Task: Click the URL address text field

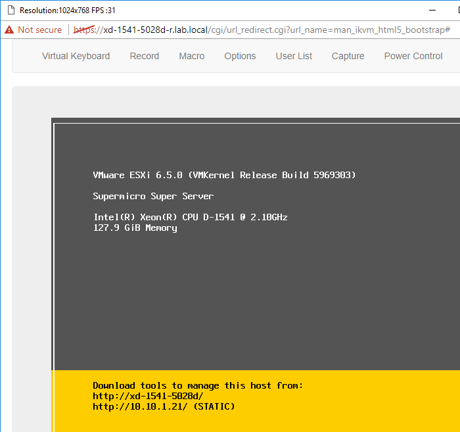Action: (262, 30)
